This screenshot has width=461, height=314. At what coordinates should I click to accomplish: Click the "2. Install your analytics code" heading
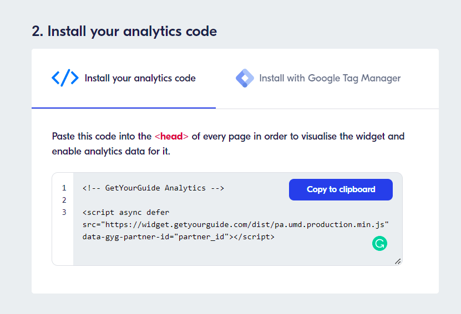pyautogui.click(x=124, y=32)
